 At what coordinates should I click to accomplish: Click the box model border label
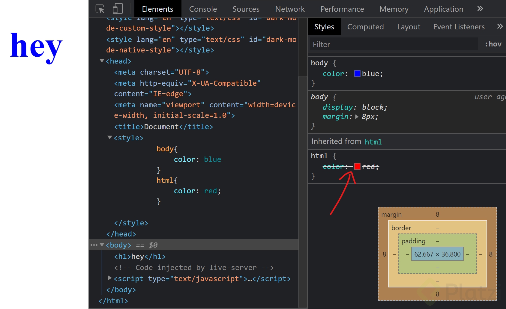coord(401,228)
